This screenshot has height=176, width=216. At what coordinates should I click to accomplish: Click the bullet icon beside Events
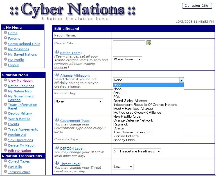(x=5, y=124)
